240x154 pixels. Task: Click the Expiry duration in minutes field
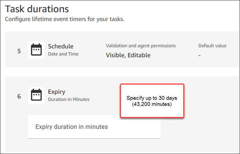click(x=94, y=127)
